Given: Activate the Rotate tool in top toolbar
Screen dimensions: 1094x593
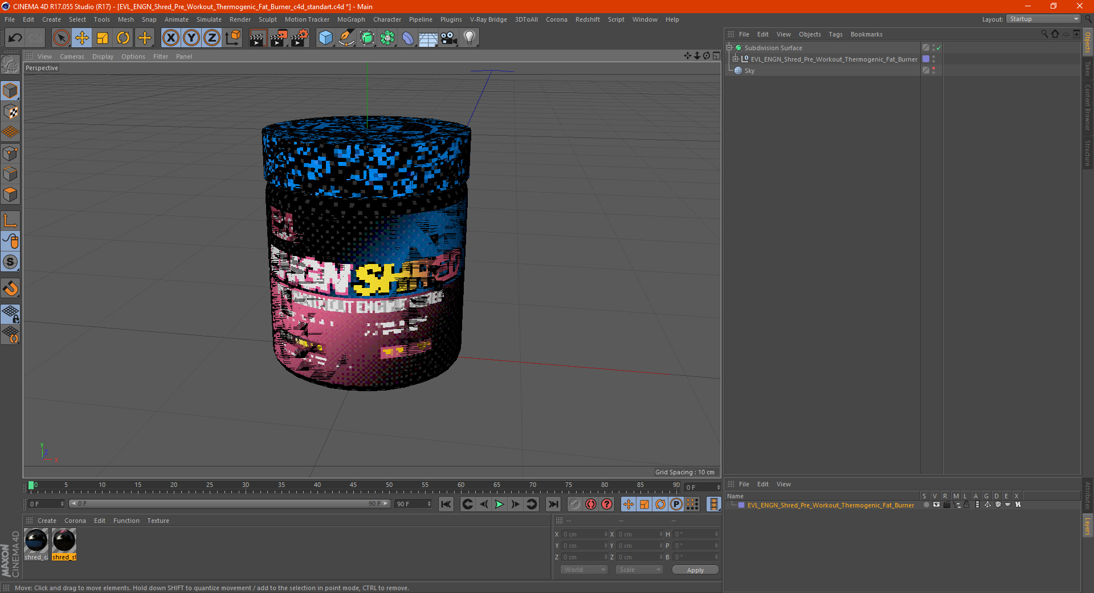Looking at the screenshot, I should coord(123,38).
